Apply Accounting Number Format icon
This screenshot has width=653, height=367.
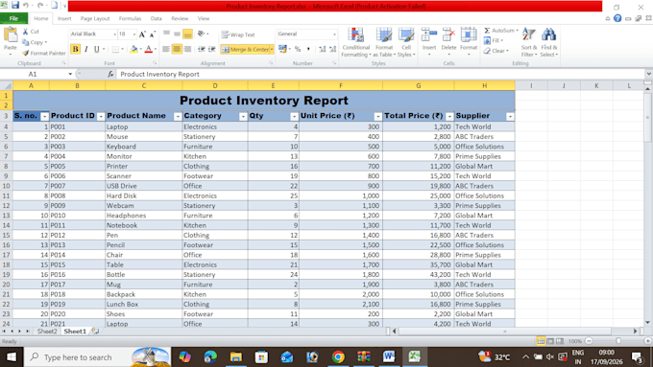(282, 49)
